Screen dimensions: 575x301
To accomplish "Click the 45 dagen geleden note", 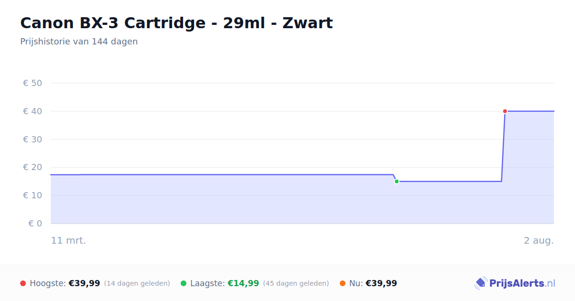I will [296, 283].
